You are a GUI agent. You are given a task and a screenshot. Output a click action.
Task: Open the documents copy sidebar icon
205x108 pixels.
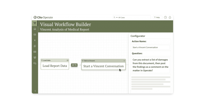point(35,46)
